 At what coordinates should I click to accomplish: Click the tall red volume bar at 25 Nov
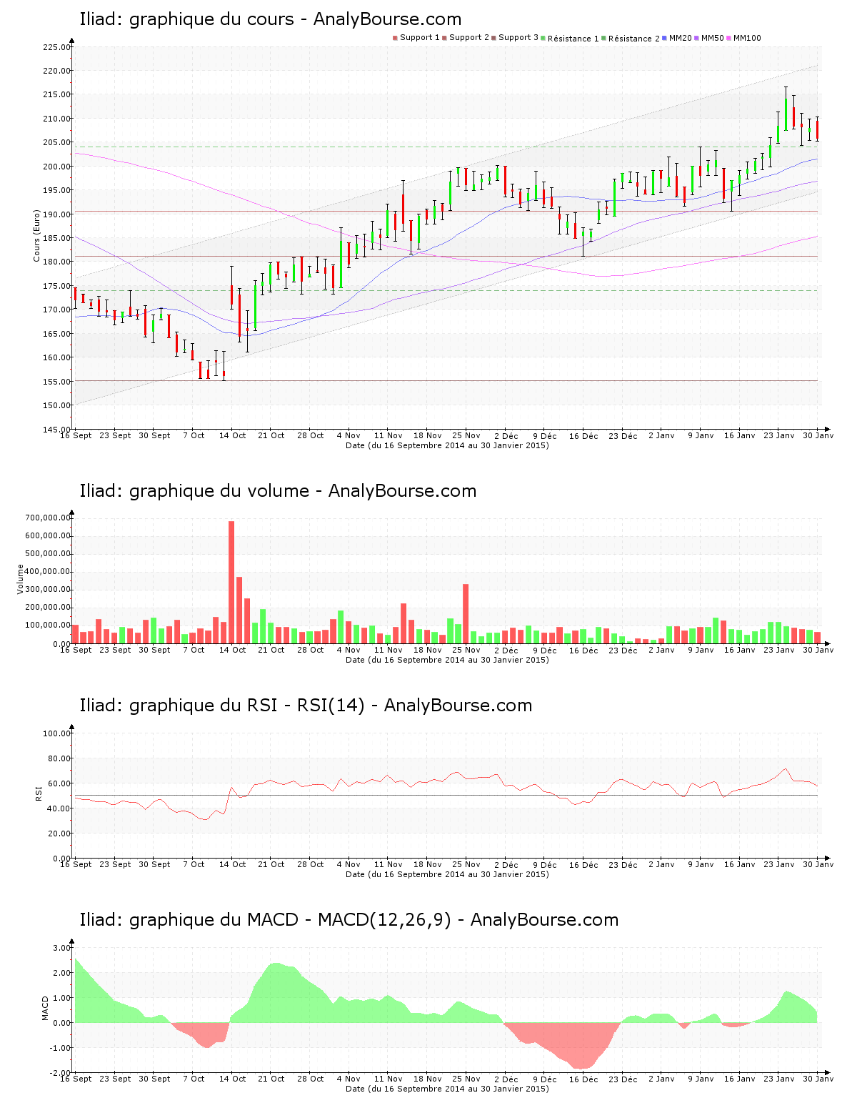coord(466,613)
